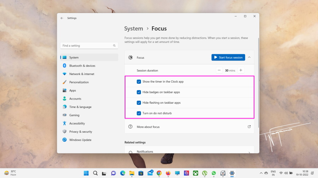
Task: Collapse the Focus section chevron
Action: tap(249, 57)
